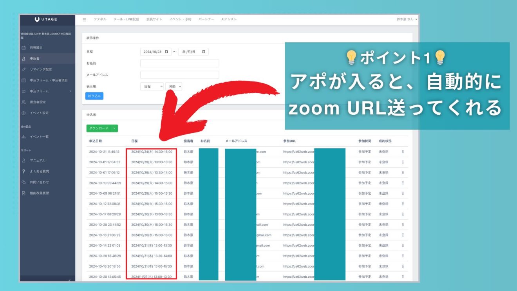Open 申込者 in the sidebar
Viewport: 517px width, 291px height.
(34, 59)
